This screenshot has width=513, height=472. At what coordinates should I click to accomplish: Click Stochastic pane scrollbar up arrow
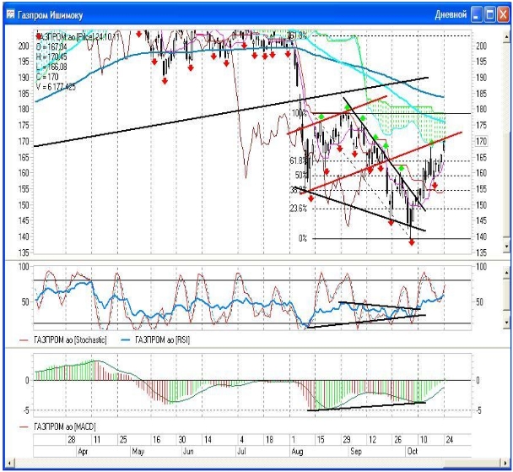click(506, 273)
